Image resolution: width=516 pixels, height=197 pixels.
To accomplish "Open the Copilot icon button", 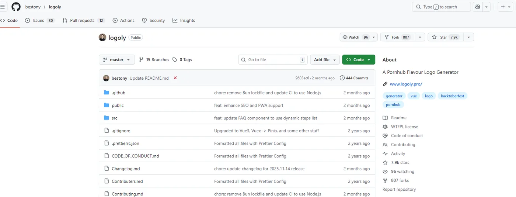I will [x=478, y=7].
